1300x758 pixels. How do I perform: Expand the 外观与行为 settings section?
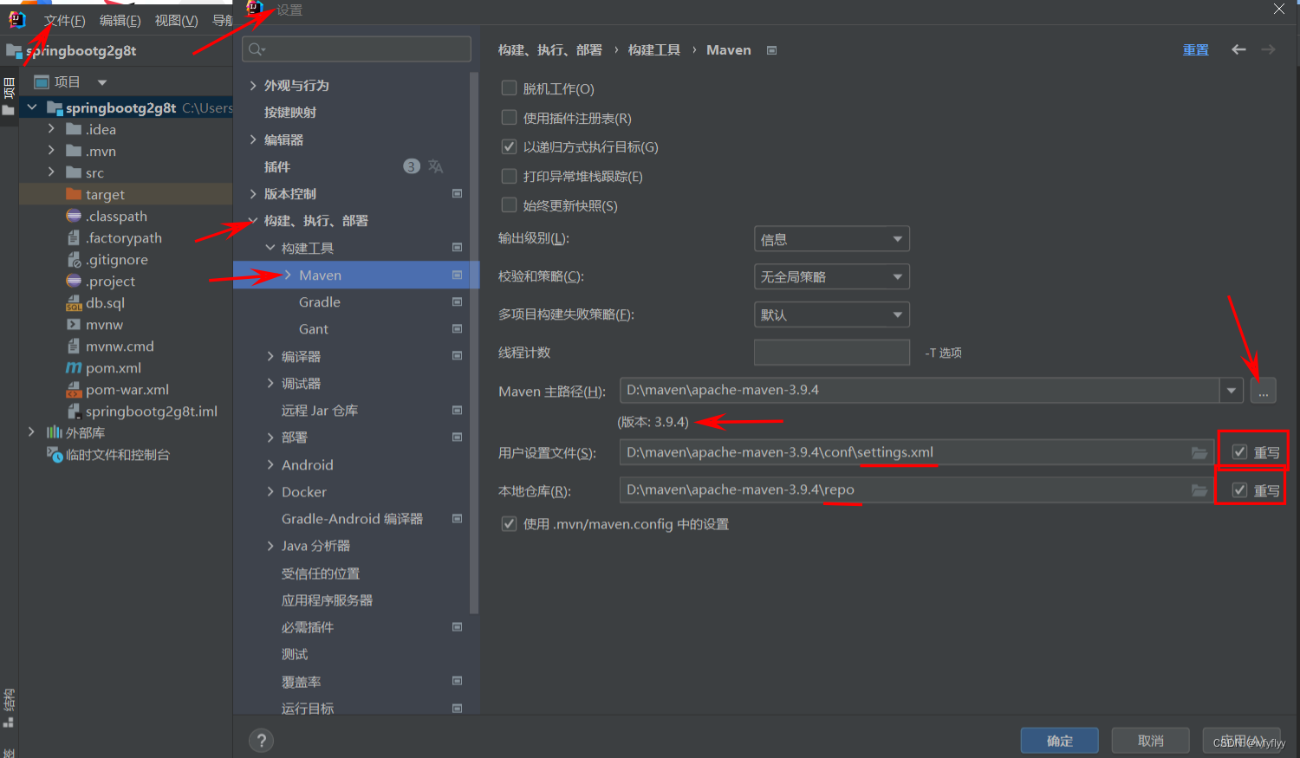(x=253, y=85)
